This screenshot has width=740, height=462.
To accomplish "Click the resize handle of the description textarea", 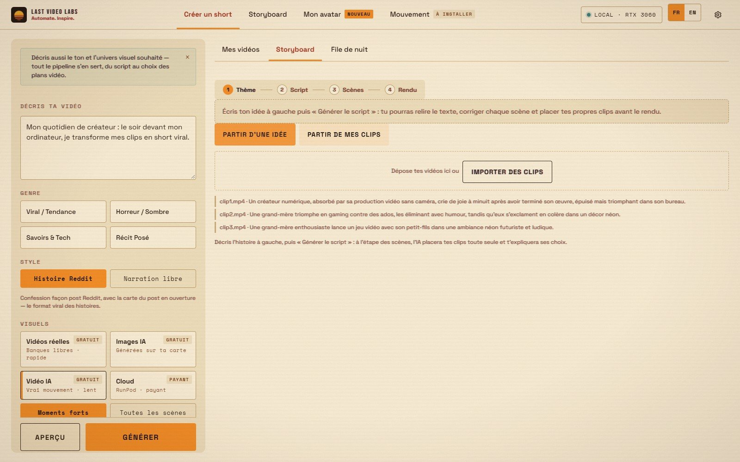I will [x=193, y=176].
